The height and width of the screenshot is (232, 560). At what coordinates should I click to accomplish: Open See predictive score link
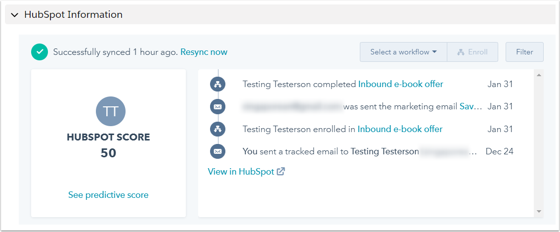108,195
